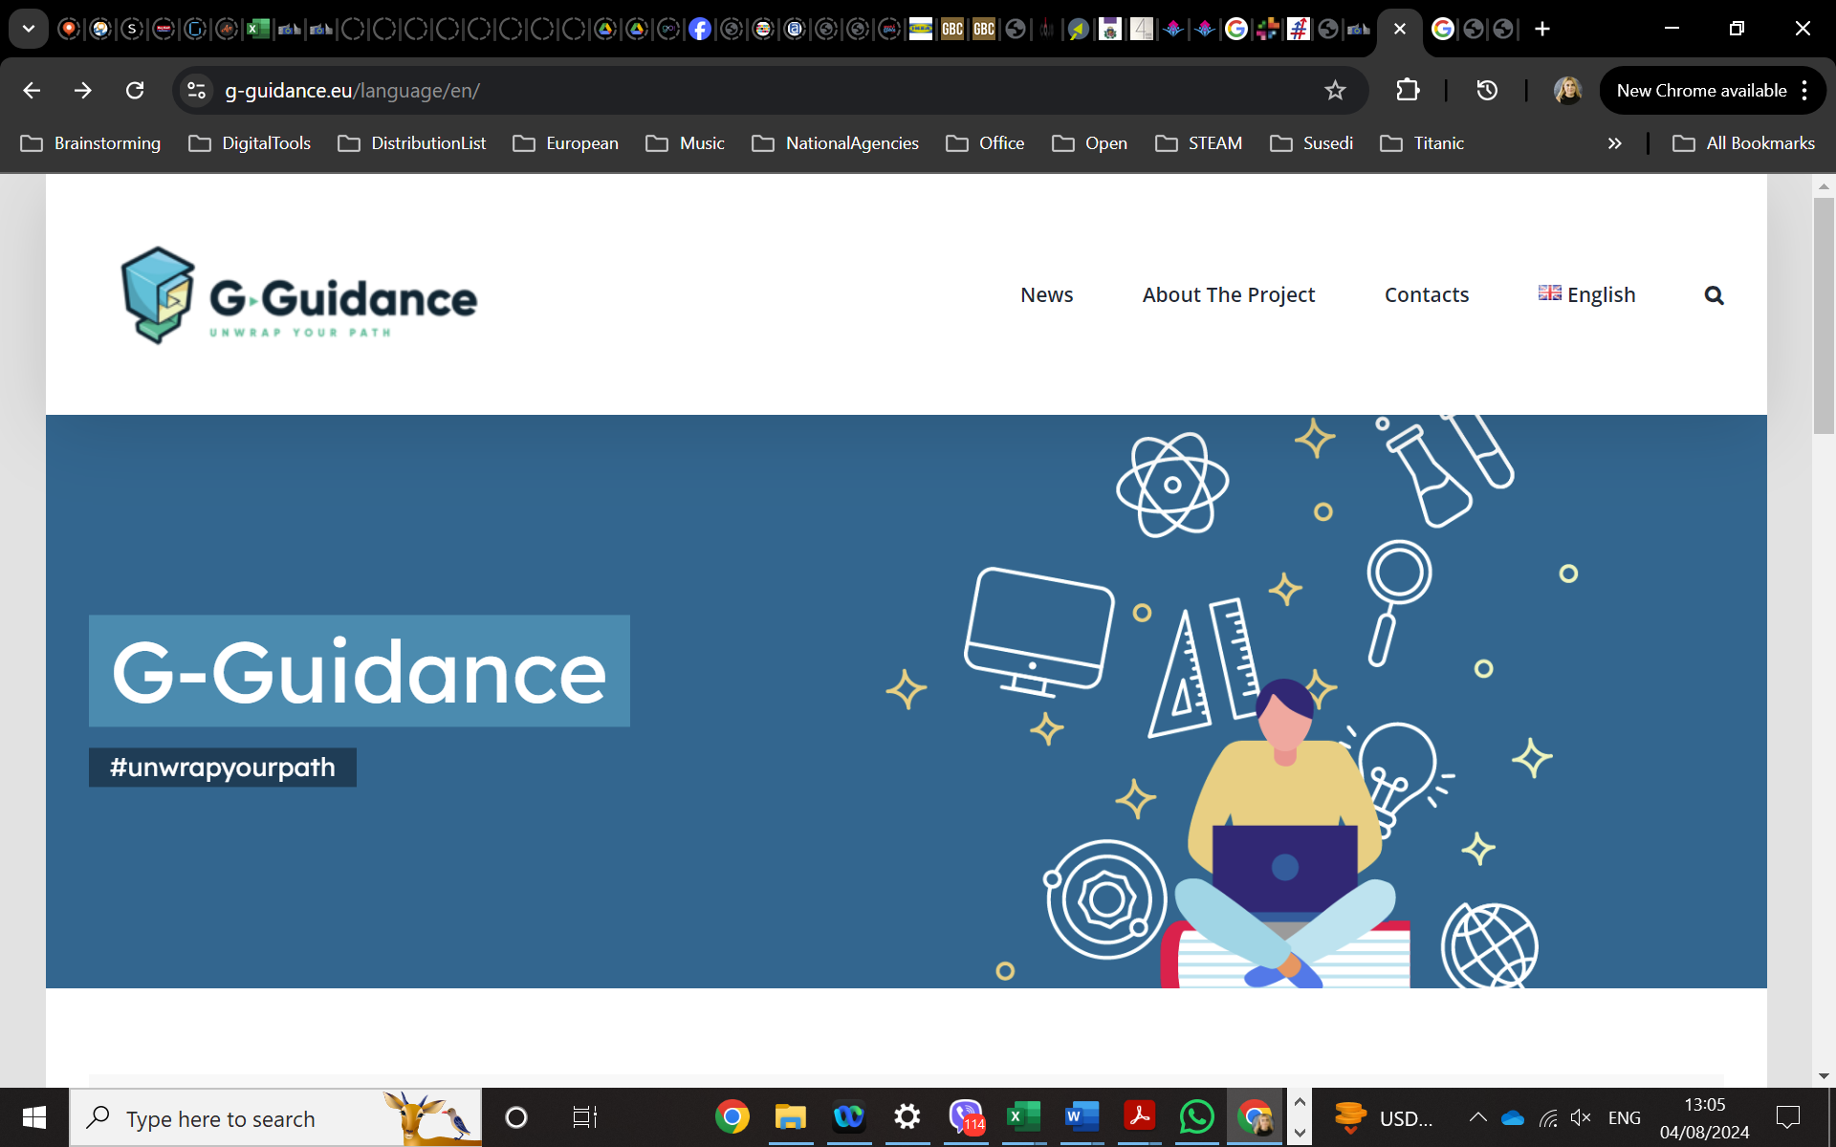
Task: Click the OneDrive cloud tray icon
Action: (1513, 1118)
